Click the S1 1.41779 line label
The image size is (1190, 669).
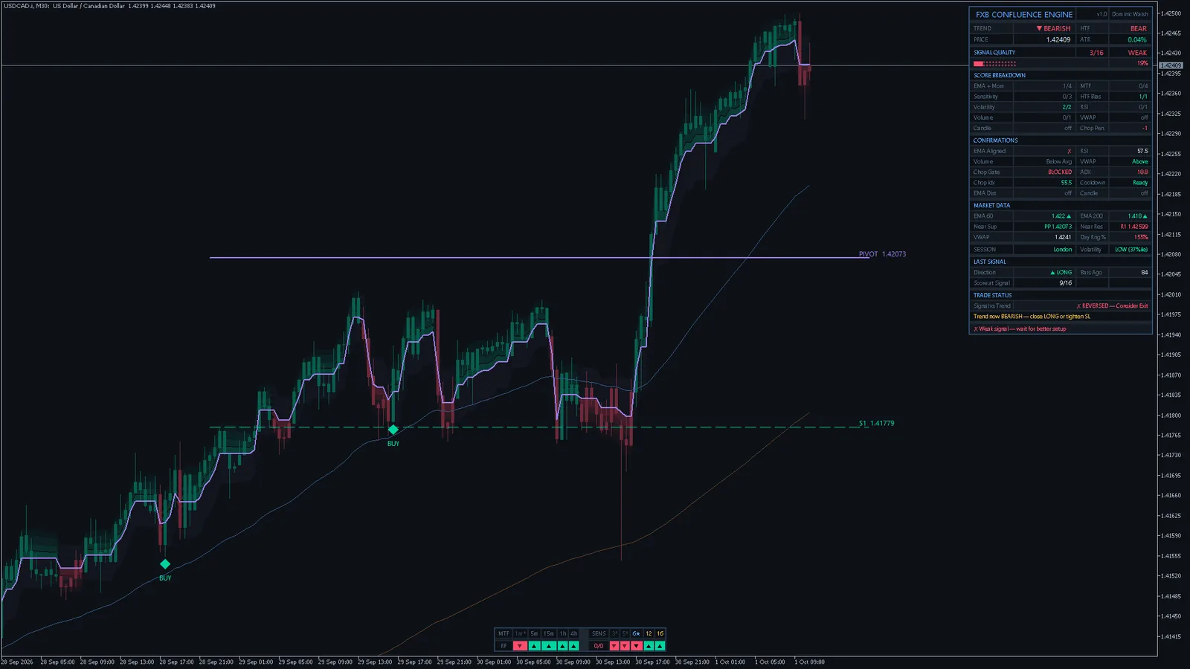click(876, 423)
